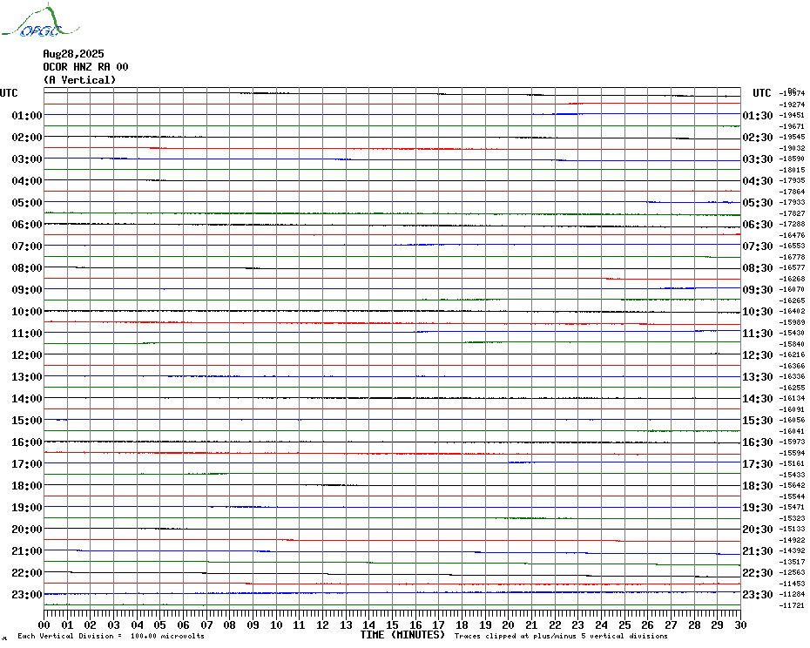Click the left "12:00" time label
810x648 pixels.
27,355
